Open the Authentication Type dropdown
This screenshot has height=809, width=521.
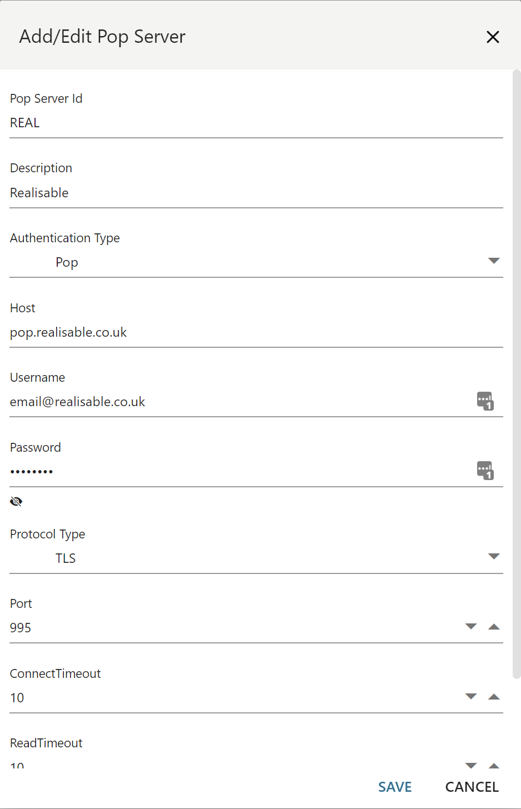(x=493, y=261)
